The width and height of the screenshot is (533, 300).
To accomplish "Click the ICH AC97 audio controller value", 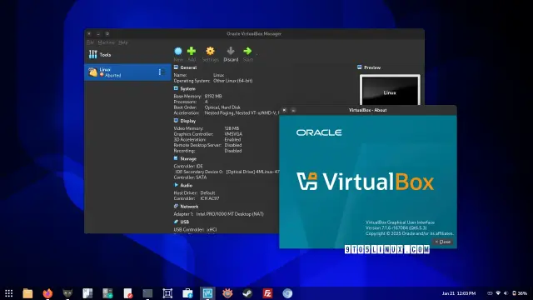I will 210,198.
